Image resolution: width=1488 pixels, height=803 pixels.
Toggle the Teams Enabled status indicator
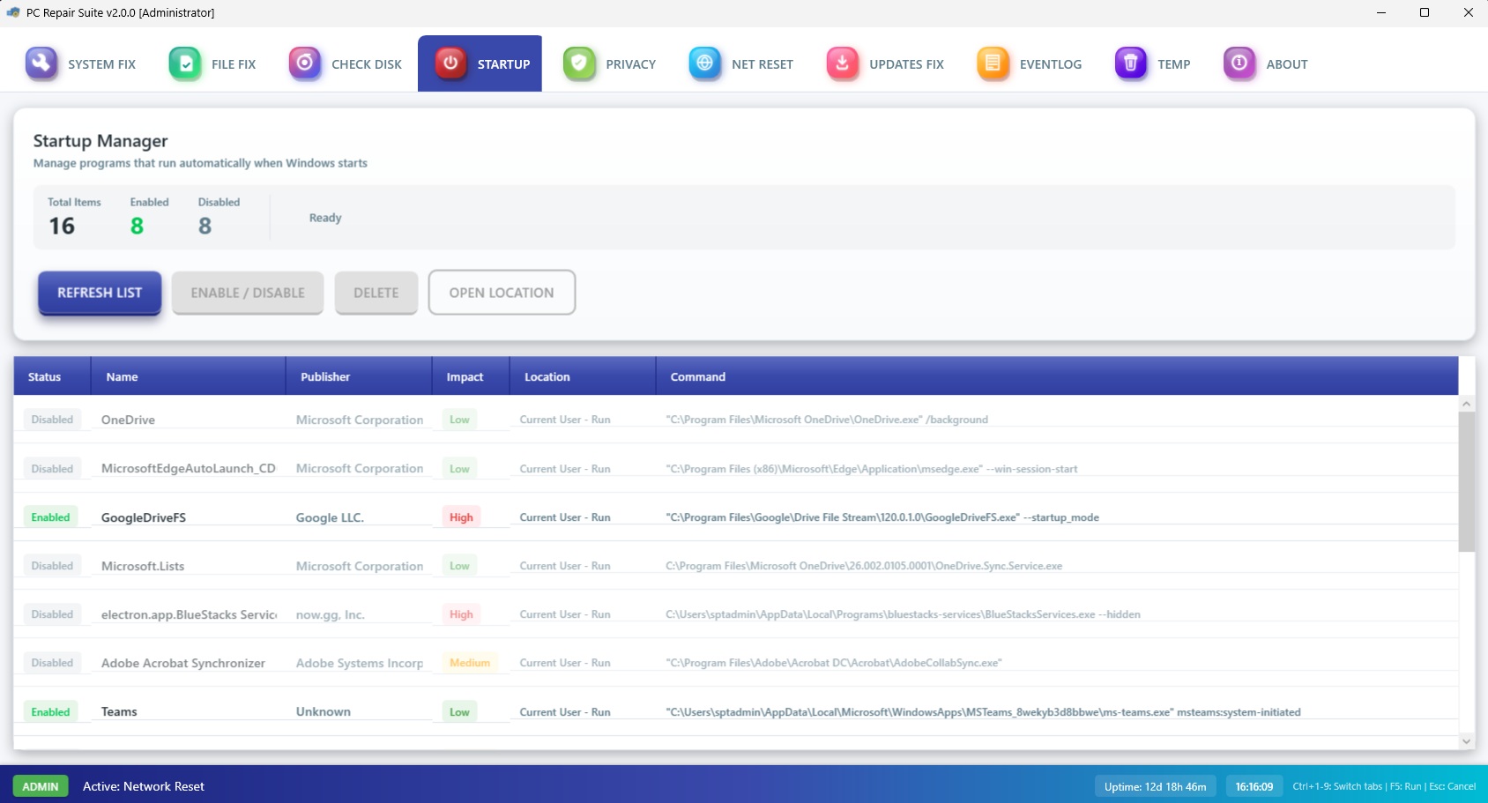click(x=50, y=711)
